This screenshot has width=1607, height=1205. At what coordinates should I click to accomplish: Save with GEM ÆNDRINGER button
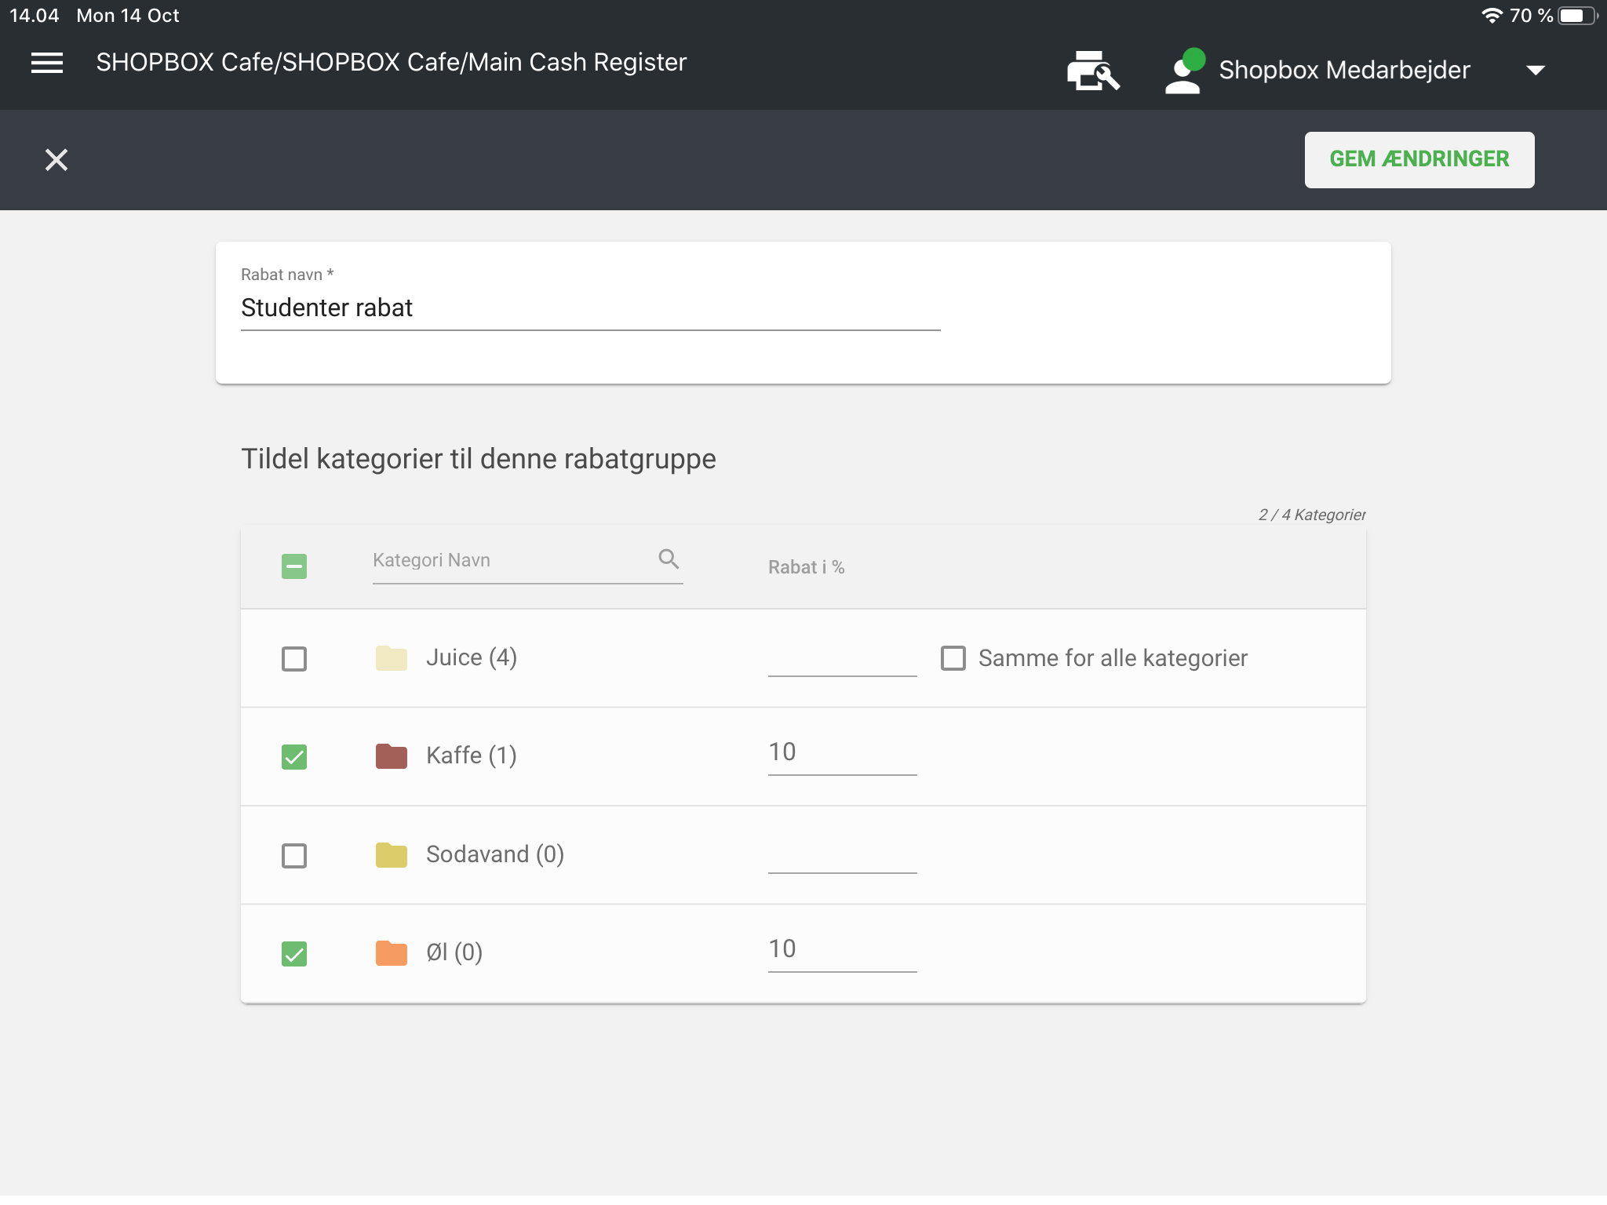pos(1419,159)
